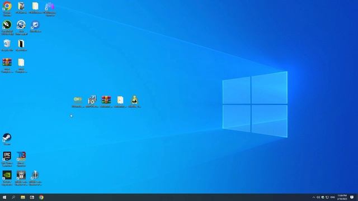Click the green tray icon beside volume
358x201 pixels.
point(323,197)
